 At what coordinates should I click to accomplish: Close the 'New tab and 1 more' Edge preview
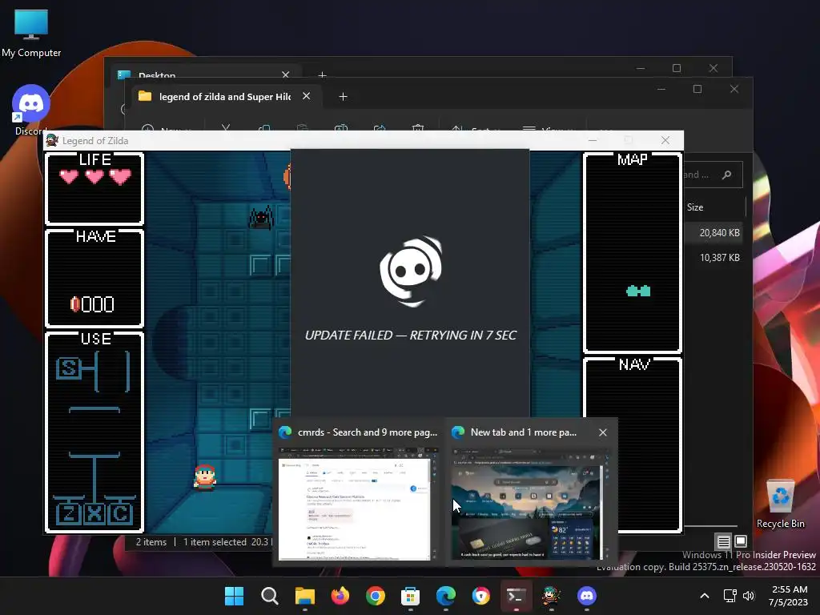(x=603, y=432)
